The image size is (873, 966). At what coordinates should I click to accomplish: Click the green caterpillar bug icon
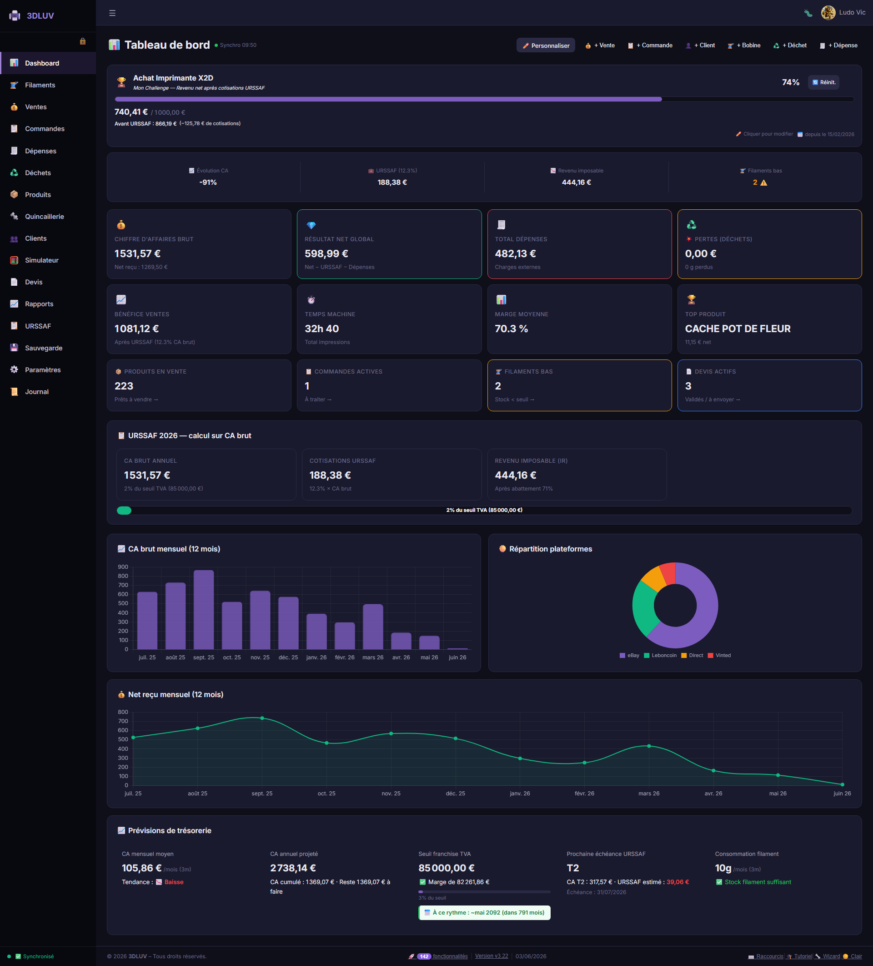pyautogui.click(x=808, y=13)
